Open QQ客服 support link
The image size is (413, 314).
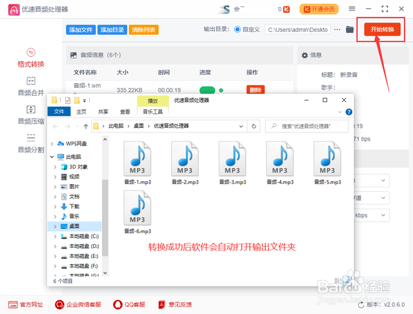[x=129, y=304]
